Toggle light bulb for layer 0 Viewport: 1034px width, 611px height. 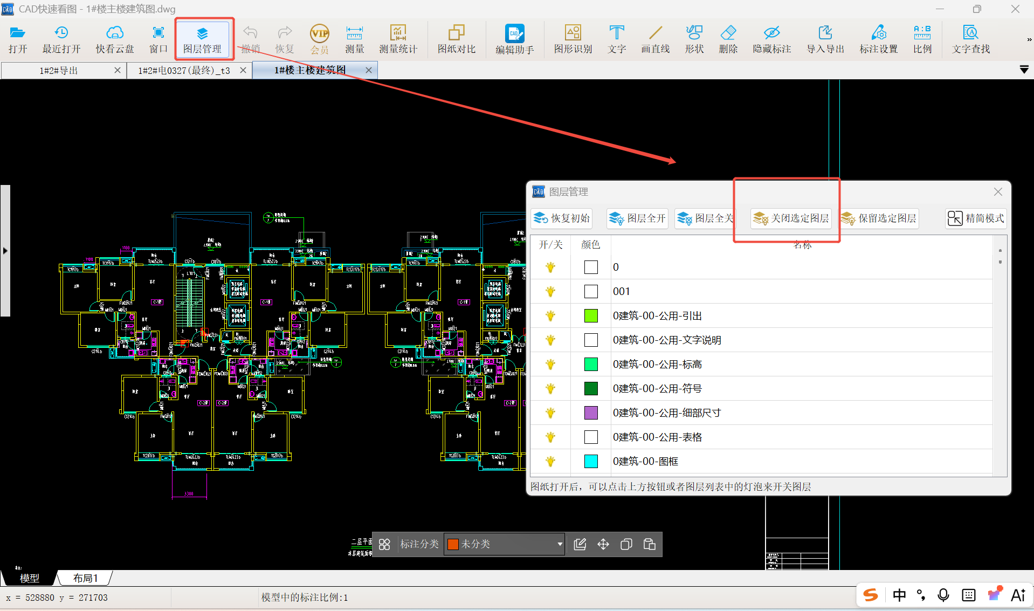(x=550, y=267)
